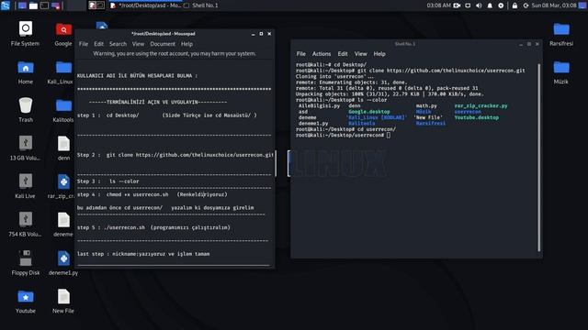Click the lock screen padlock icon

coord(514,5)
